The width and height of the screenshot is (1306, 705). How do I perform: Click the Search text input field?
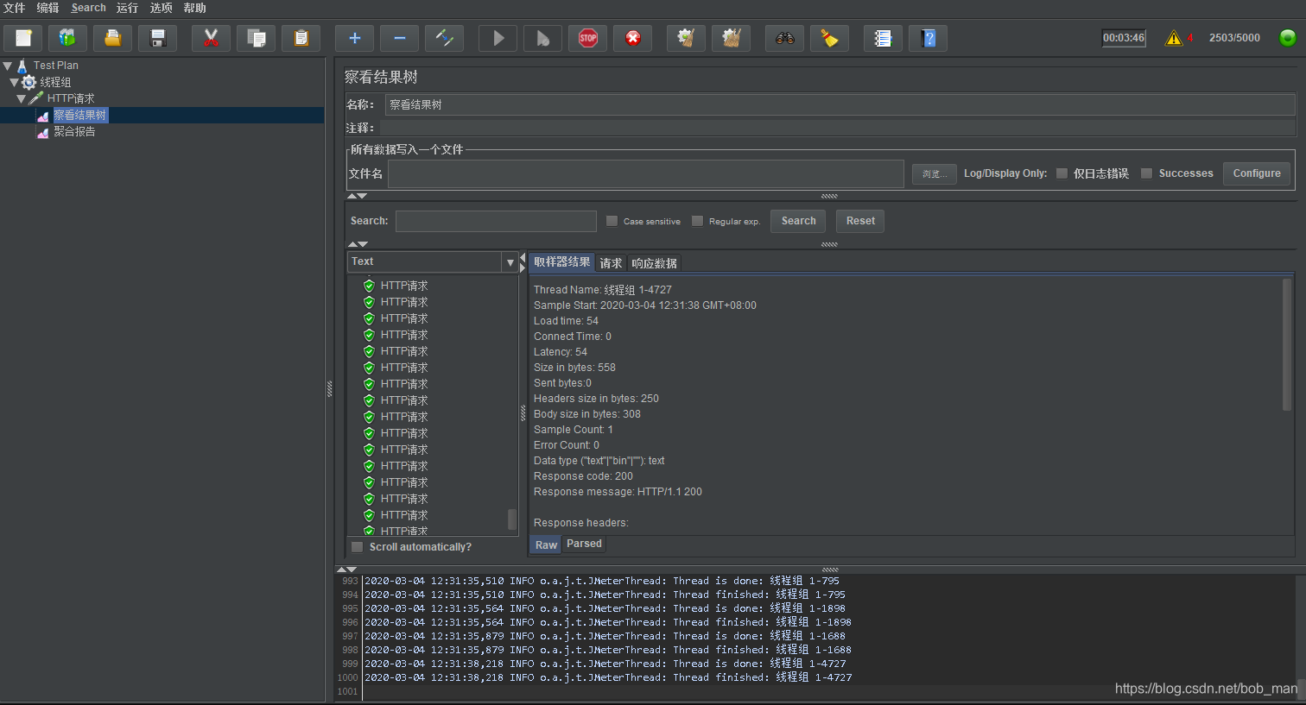point(496,221)
